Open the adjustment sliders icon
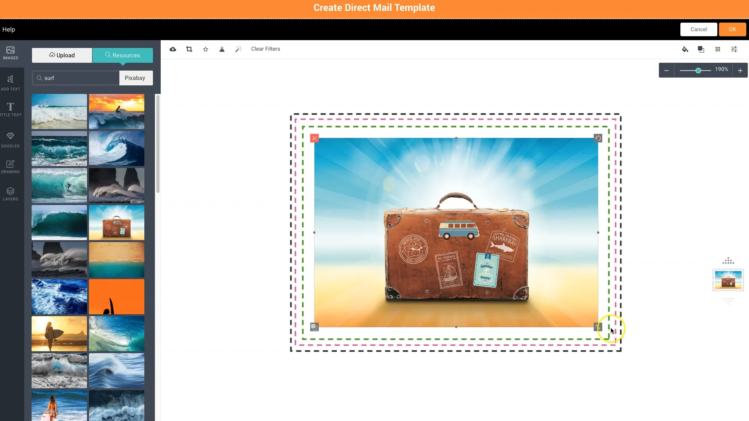Screen dimensions: 749x421 (x=734, y=49)
